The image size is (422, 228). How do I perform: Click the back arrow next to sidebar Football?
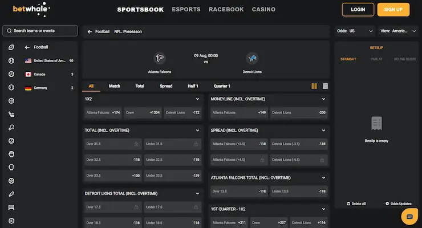click(27, 47)
